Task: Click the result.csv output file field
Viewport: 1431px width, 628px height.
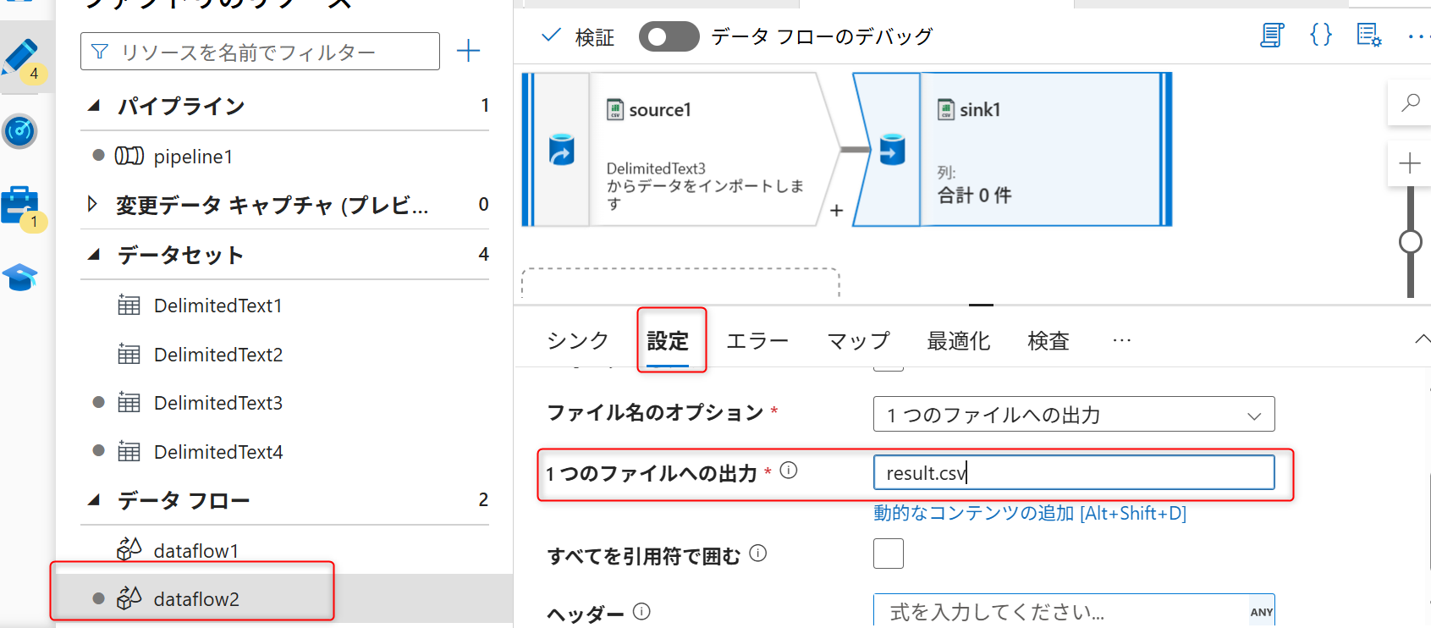Action: (1074, 472)
